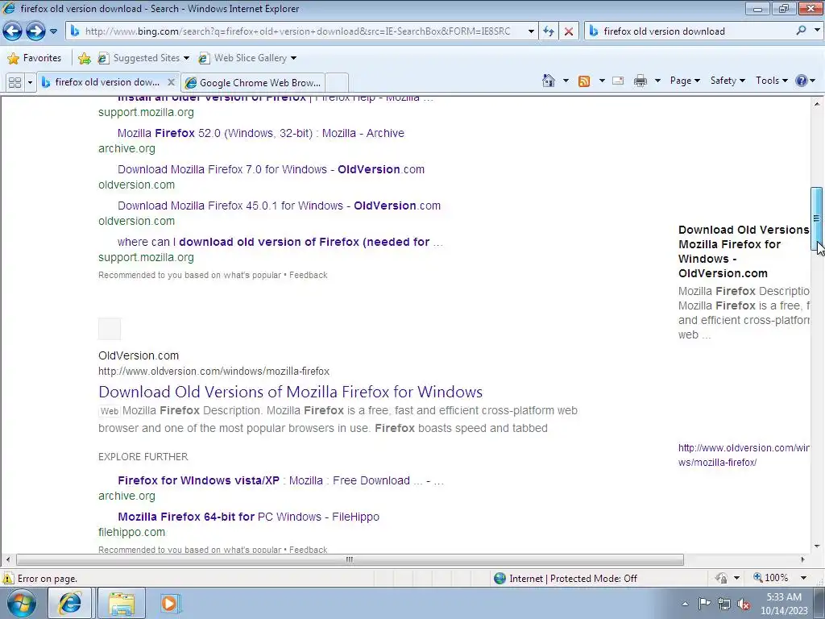Open Web Slice Gallery on favorites bar
The height and width of the screenshot is (619, 825).
coord(247,58)
